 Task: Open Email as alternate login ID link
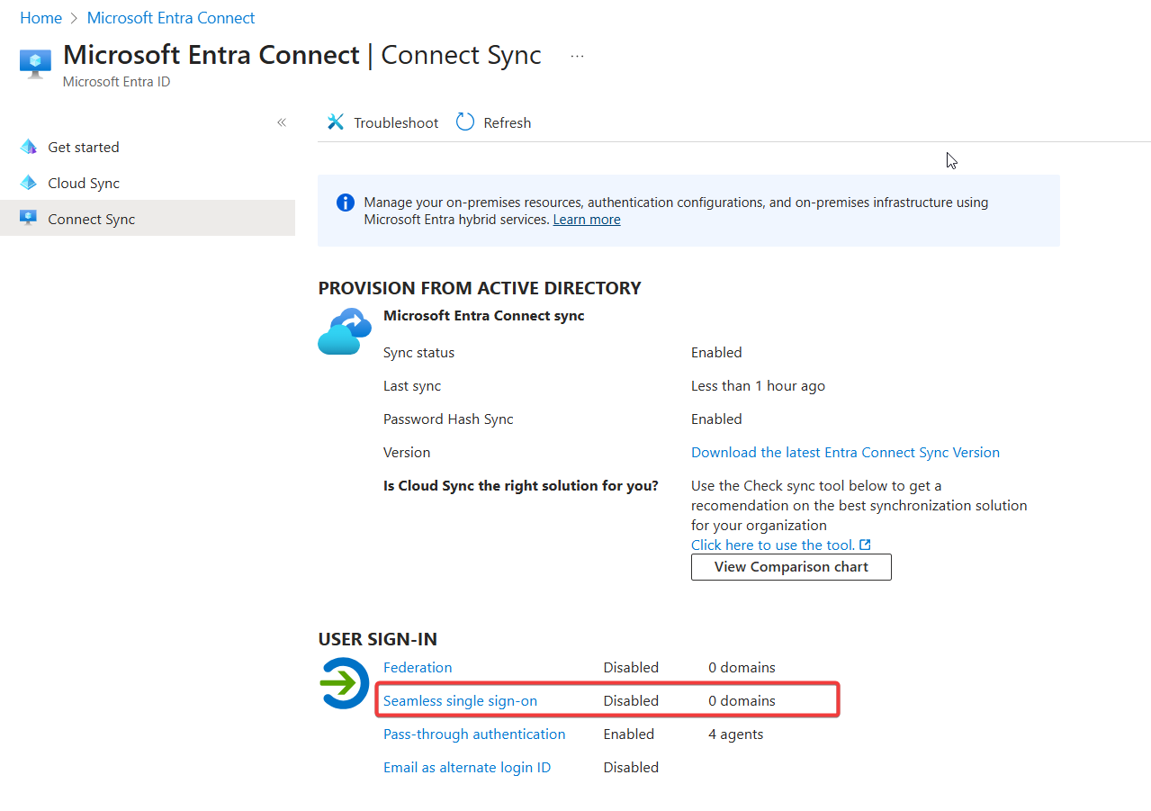tap(467, 767)
